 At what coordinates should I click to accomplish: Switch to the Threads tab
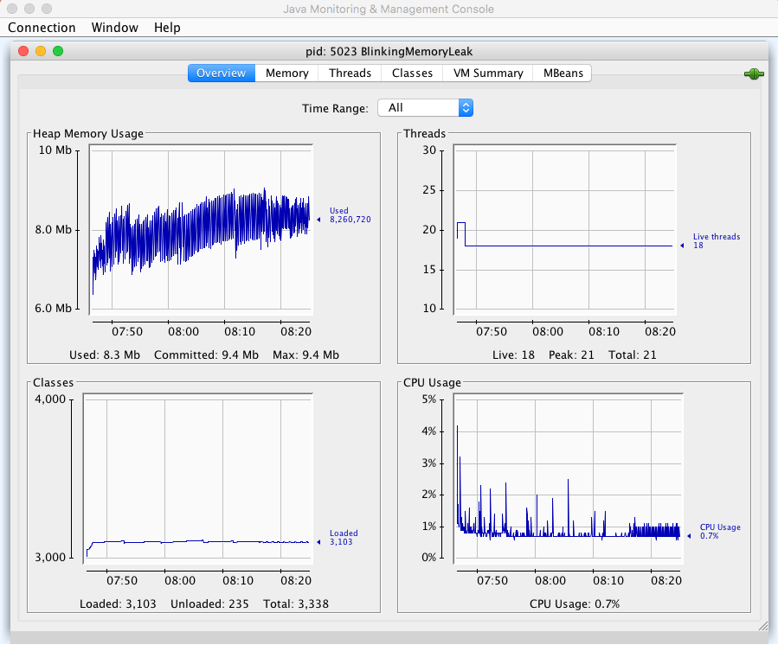click(x=350, y=73)
